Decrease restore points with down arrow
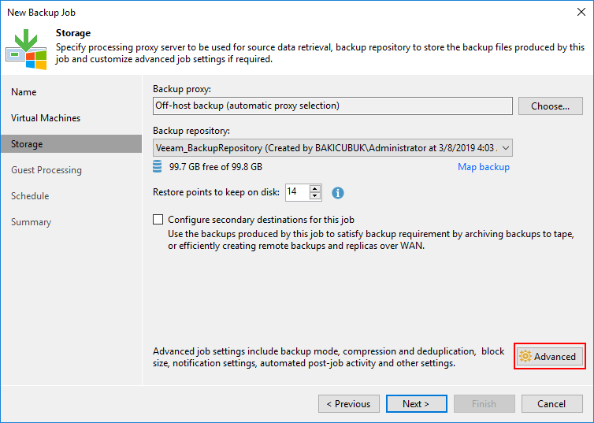Image resolution: width=594 pixels, height=423 pixels. (315, 196)
